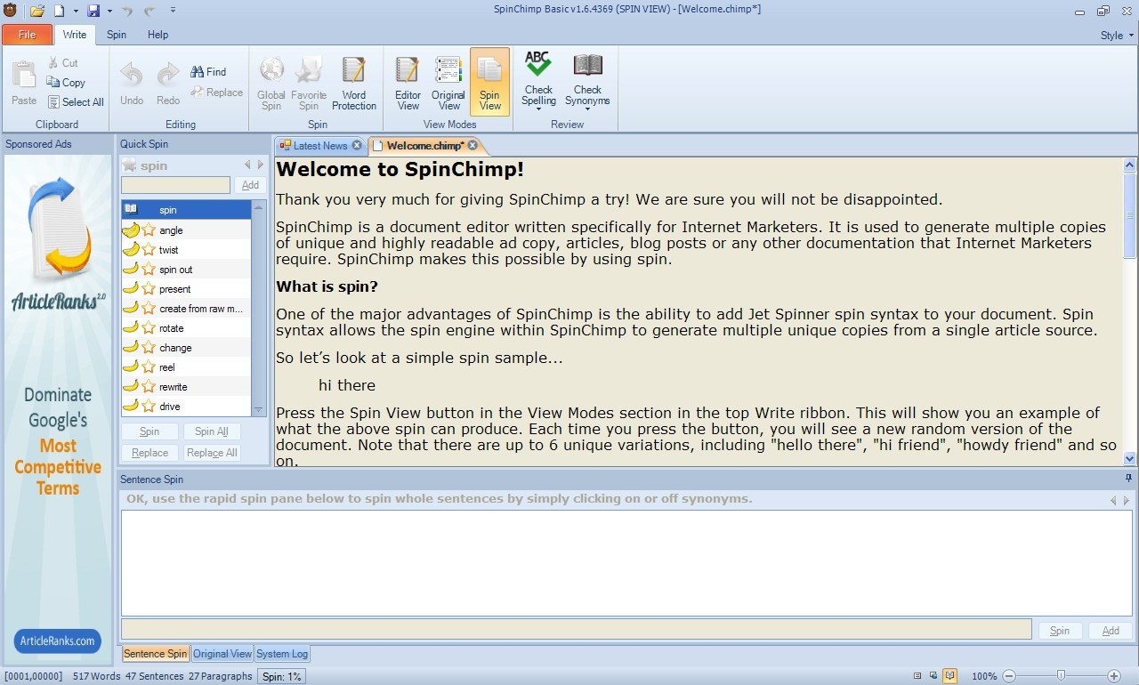Image resolution: width=1139 pixels, height=685 pixels.
Task: Toggle the Spin View mode button
Action: [490, 81]
